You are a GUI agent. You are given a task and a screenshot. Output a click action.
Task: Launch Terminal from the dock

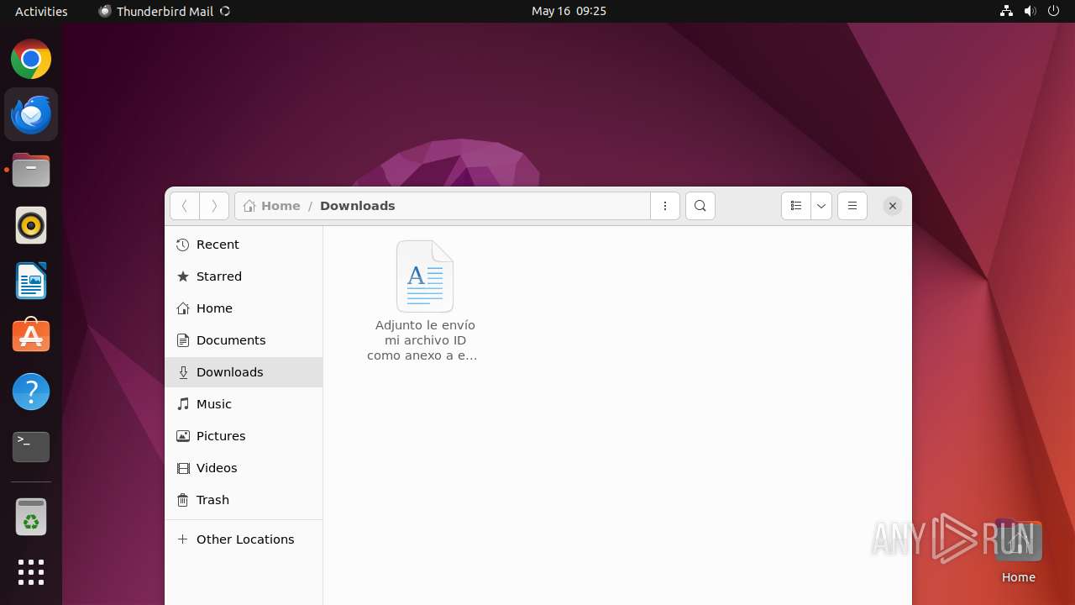(x=31, y=447)
